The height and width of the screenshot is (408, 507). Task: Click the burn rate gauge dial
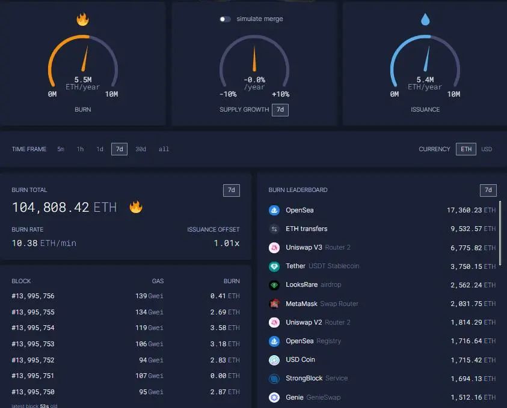tap(83, 61)
